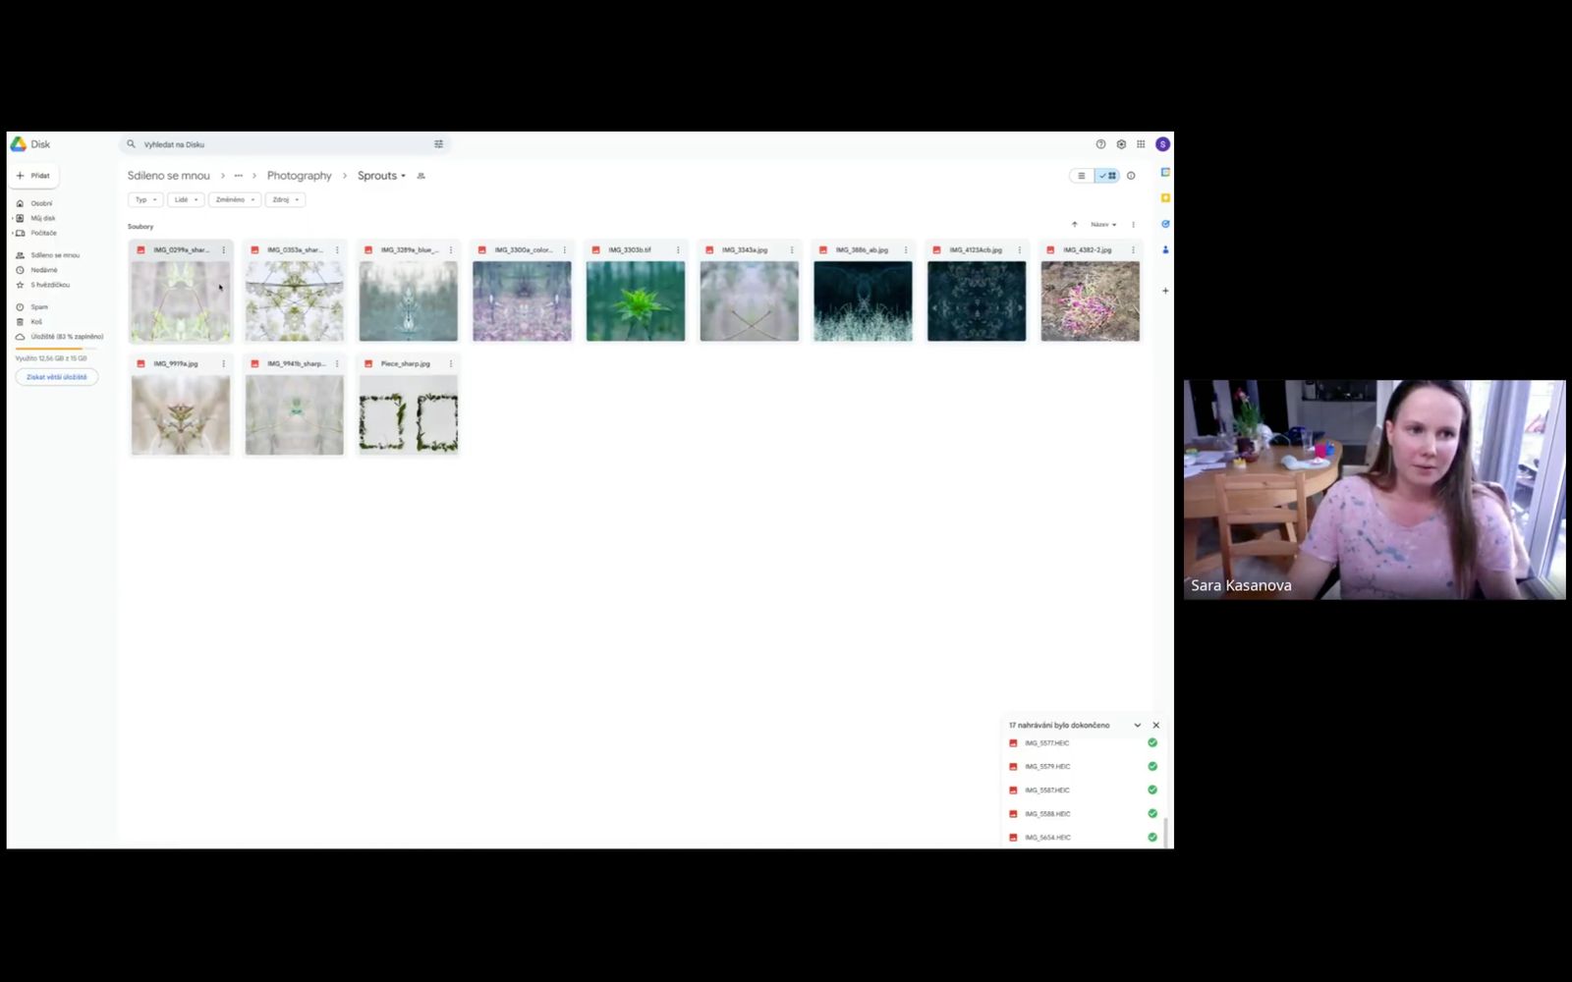The image size is (1572, 982).
Task: Open the Název sort dropdown
Action: [x=1103, y=225]
